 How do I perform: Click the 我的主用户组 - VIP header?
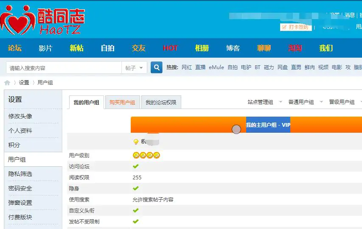268,125
